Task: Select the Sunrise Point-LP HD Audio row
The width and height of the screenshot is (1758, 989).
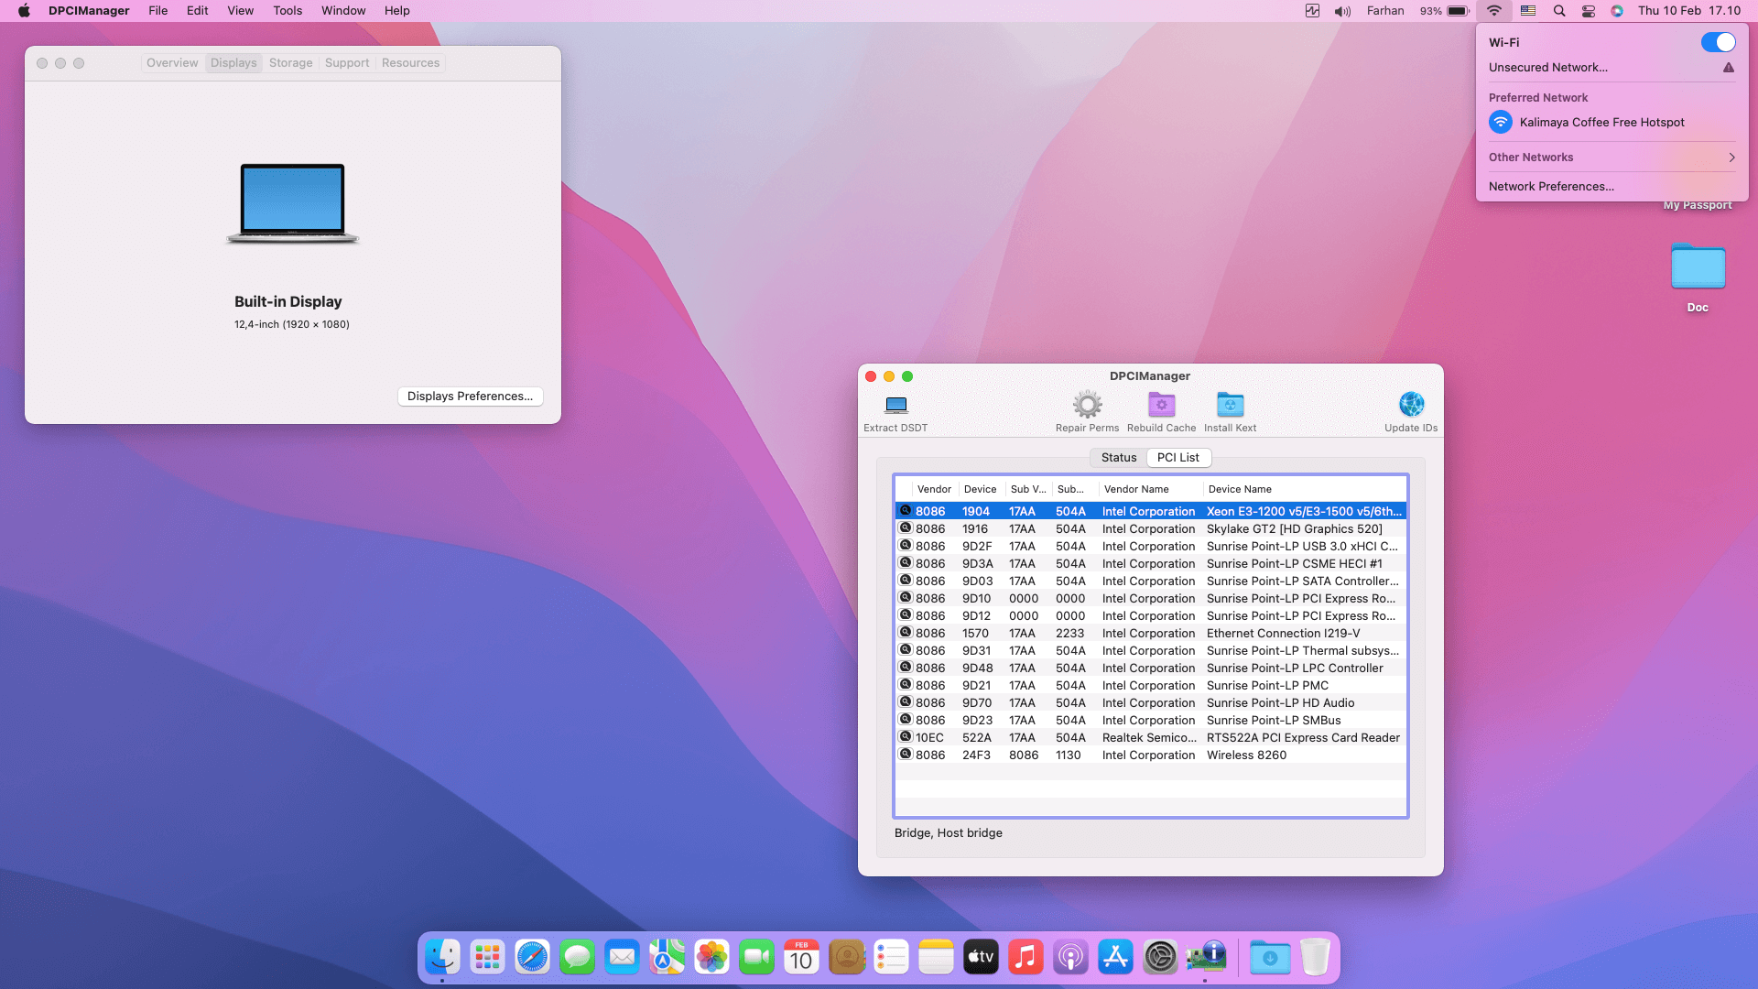Action: coord(1150,702)
